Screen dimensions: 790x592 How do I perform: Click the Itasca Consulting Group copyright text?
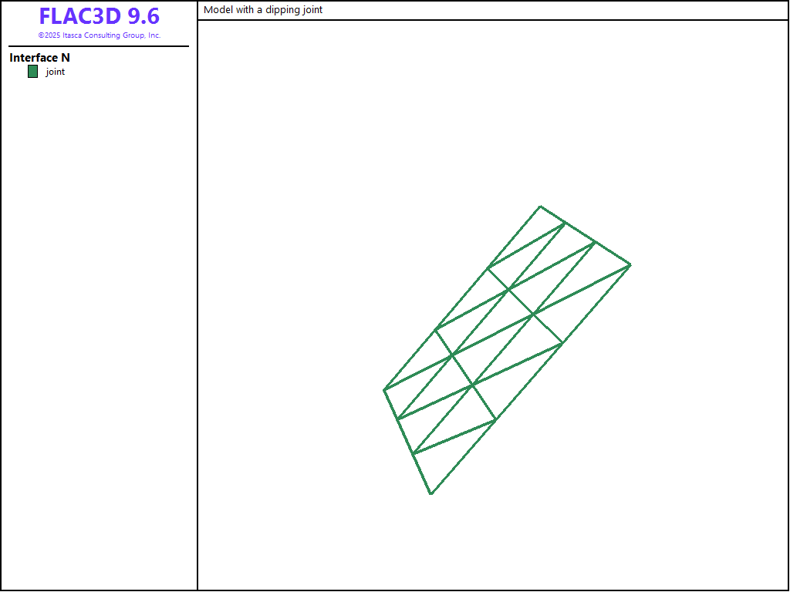[x=99, y=35]
